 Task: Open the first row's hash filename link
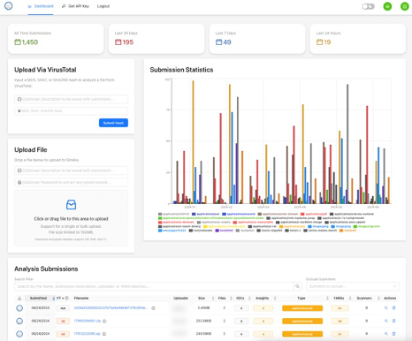[111, 308]
